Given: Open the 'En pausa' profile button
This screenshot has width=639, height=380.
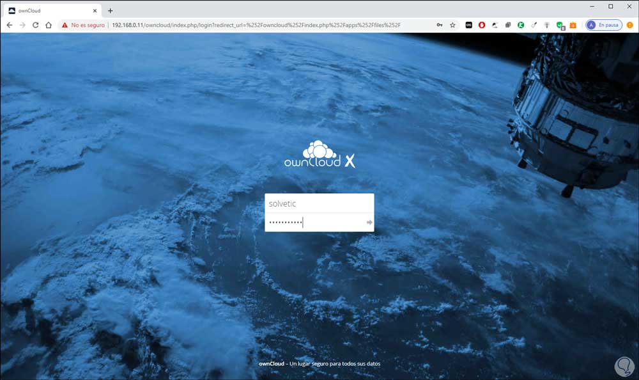Looking at the screenshot, I should (x=604, y=25).
